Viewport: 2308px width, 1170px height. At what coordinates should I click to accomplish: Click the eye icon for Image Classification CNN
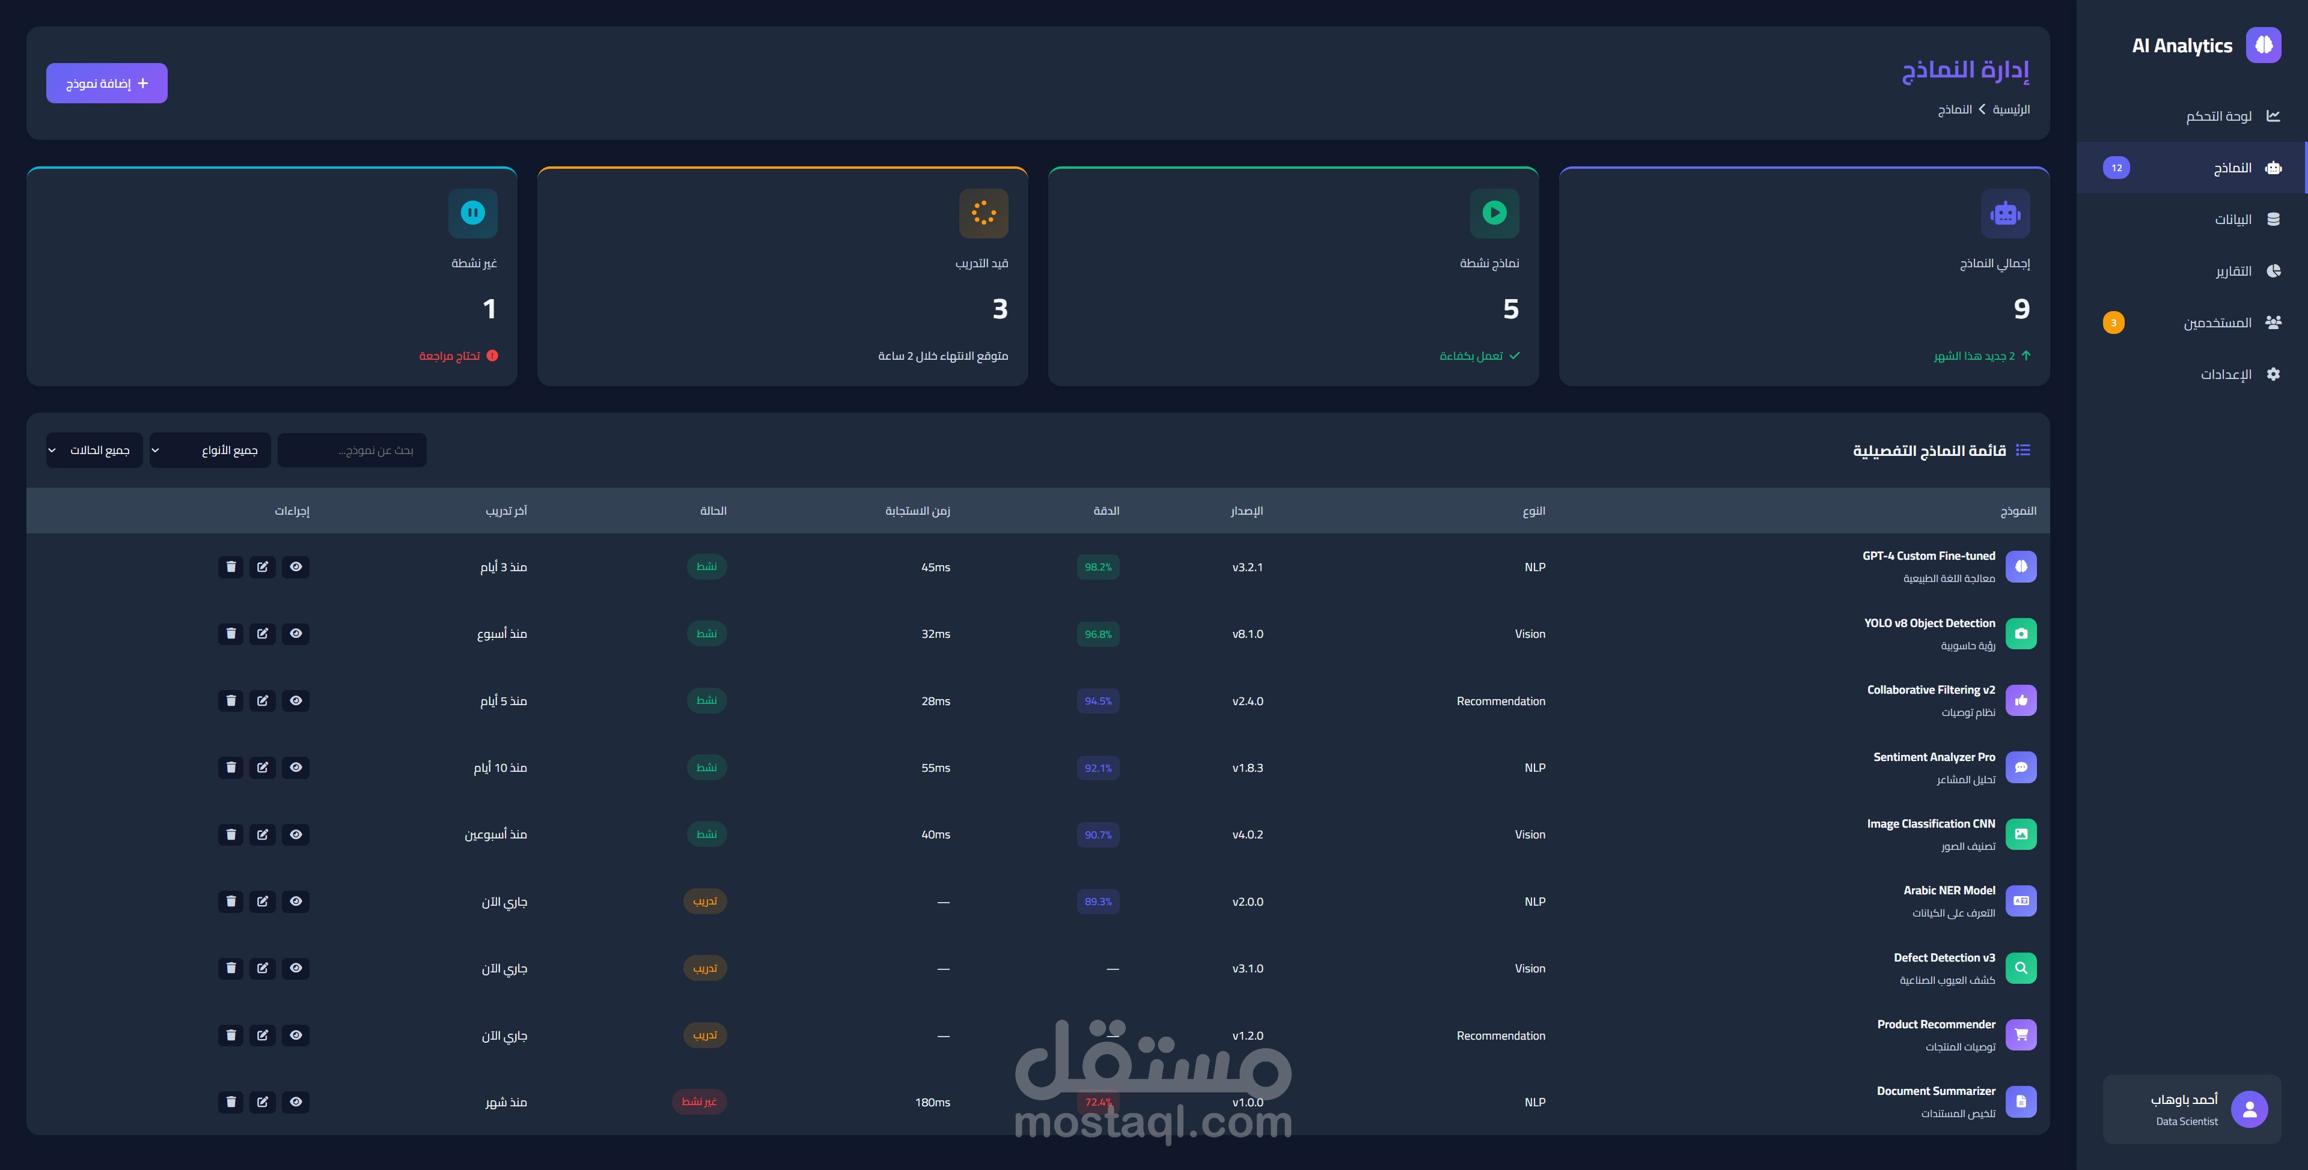coord(296,834)
